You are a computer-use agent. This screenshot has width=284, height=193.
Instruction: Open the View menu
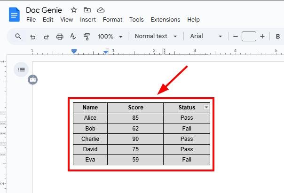click(67, 20)
